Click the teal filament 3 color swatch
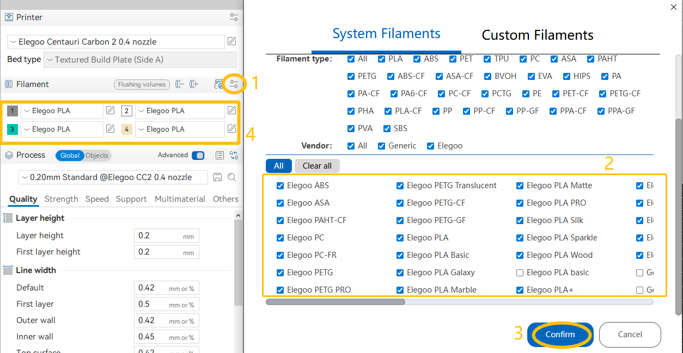 tap(12, 129)
